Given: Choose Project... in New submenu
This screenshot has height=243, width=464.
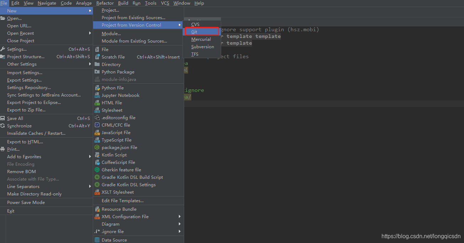Looking at the screenshot, I should pos(138,10).
